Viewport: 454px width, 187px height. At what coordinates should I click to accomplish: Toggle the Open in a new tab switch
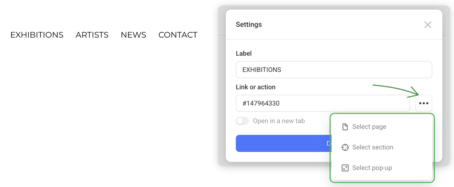tap(242, 121)
